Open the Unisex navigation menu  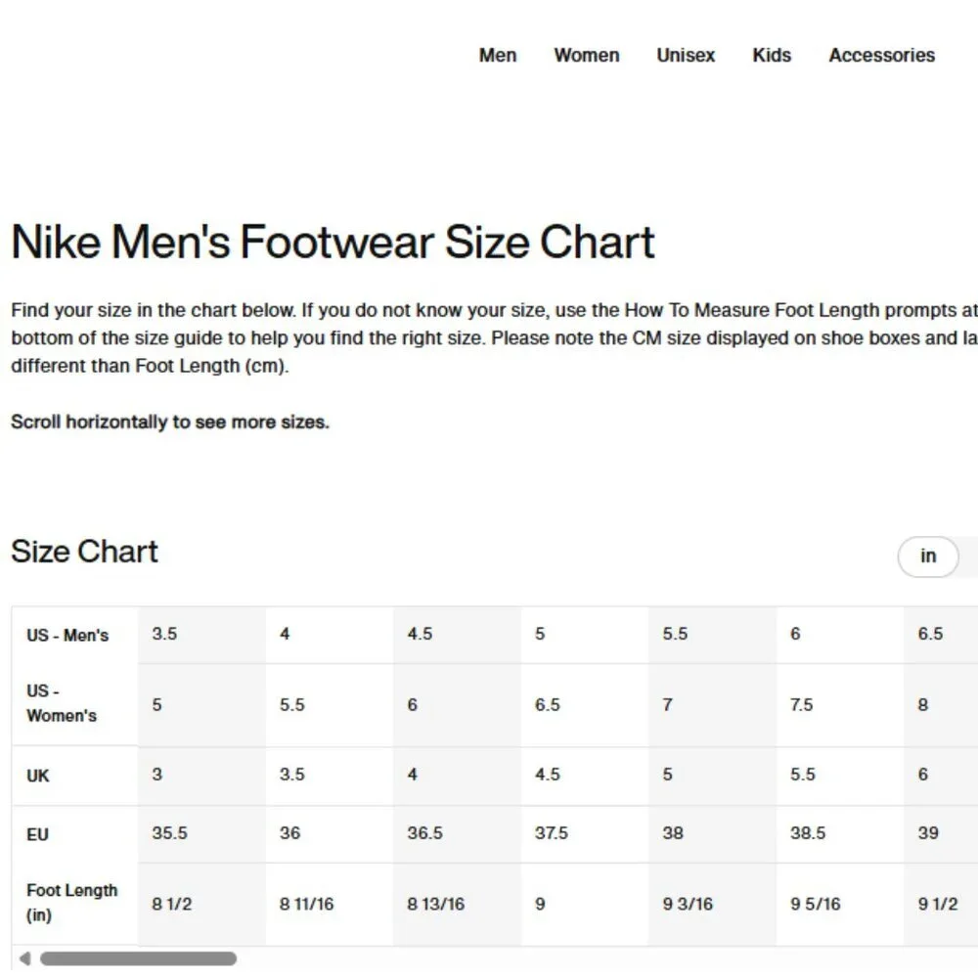click(686, 55)
